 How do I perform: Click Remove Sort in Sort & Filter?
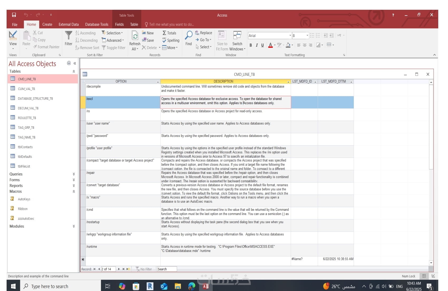pos(87,47)
